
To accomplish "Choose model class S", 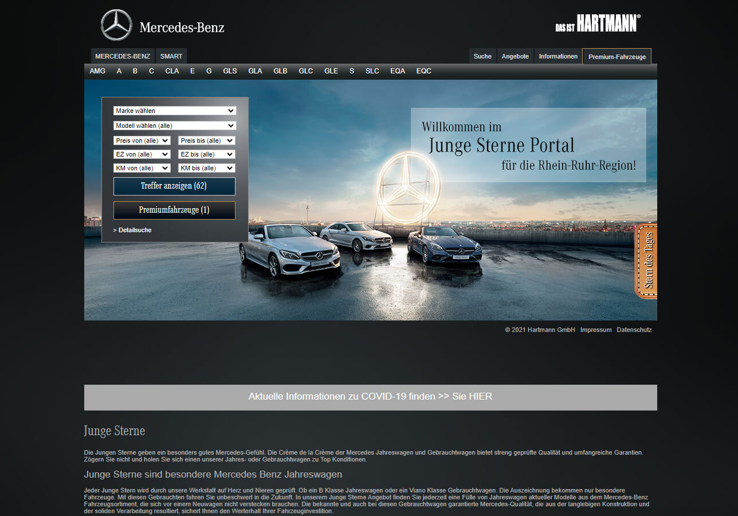I will click(352, 71).
